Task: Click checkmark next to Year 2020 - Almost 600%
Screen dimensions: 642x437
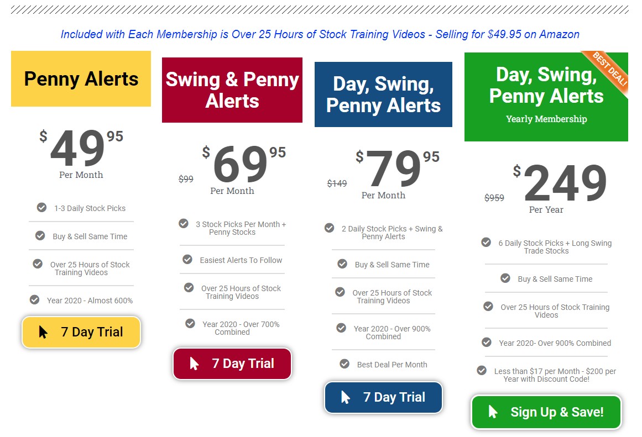Action: click(34, 300)
